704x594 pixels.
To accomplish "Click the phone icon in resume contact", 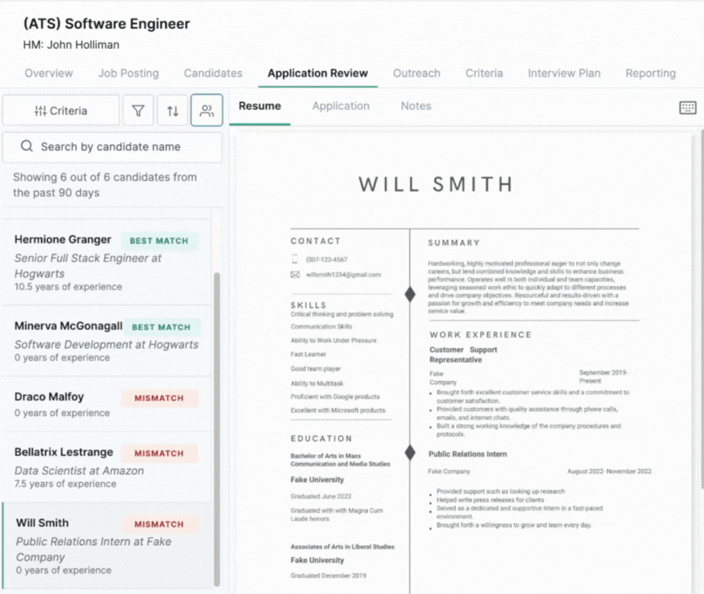I will point(295,259).
